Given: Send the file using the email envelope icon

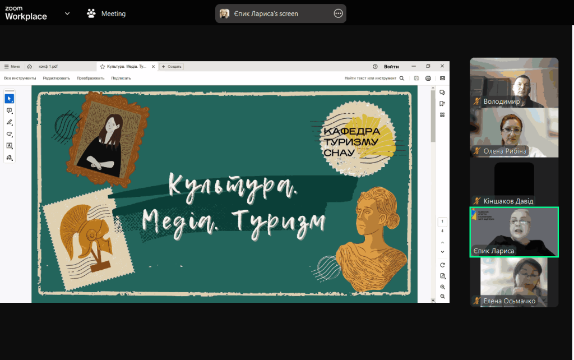Looking at the screenshot, I should 442,78.
